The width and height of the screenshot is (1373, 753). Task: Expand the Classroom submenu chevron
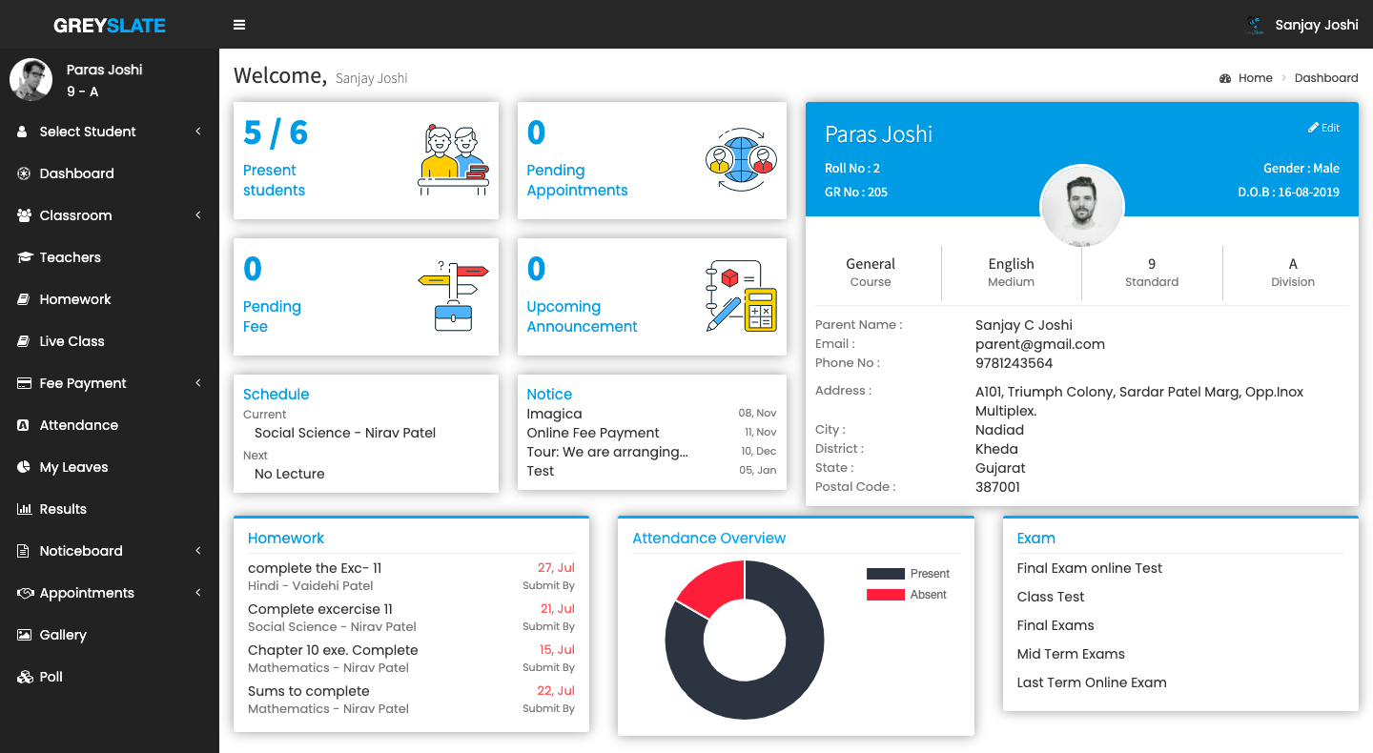pos(197,215)
